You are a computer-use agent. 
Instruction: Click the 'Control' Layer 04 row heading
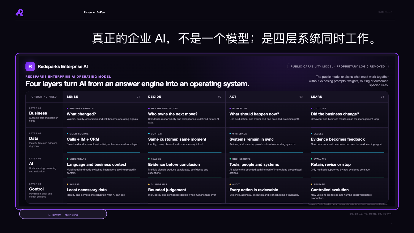[36, 189]
